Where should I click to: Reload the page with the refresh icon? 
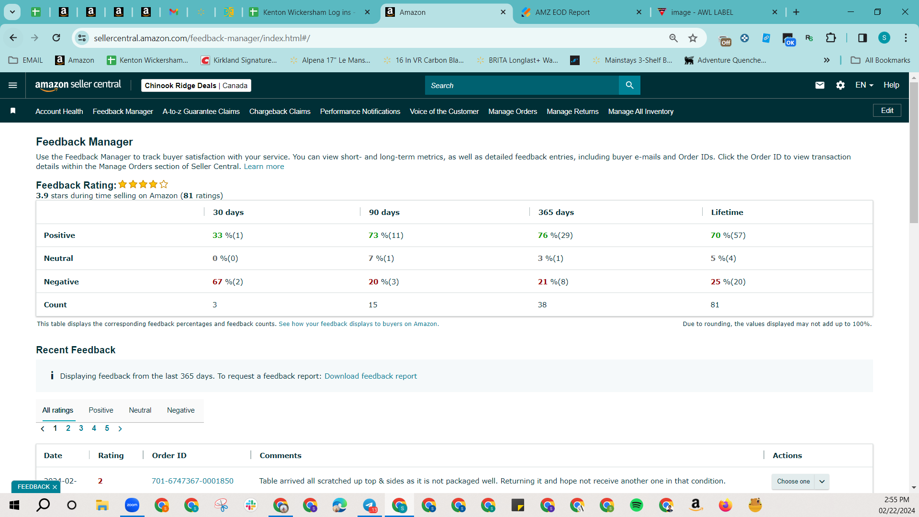(x=56, y=38)
